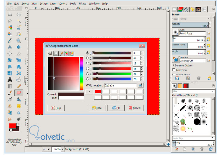Select the Bucket Fill tool
This screenshot has width=224, height=157.
[18, 80]
